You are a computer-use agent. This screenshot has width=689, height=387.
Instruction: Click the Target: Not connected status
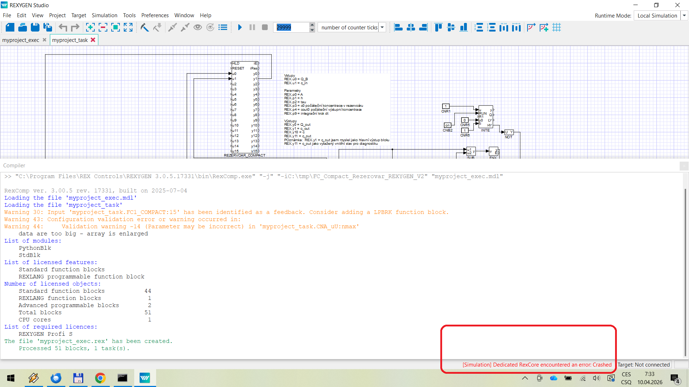click(643, 364)
